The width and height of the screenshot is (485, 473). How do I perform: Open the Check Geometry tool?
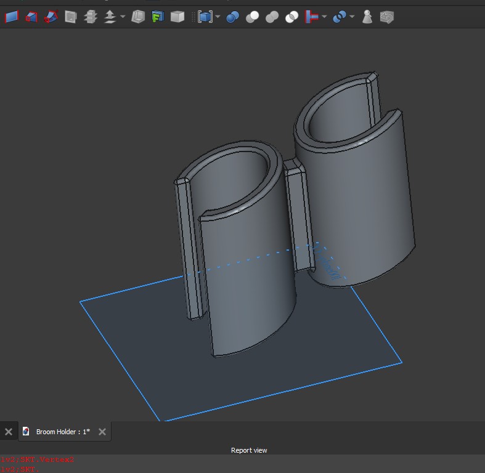(x=367, y=17)
